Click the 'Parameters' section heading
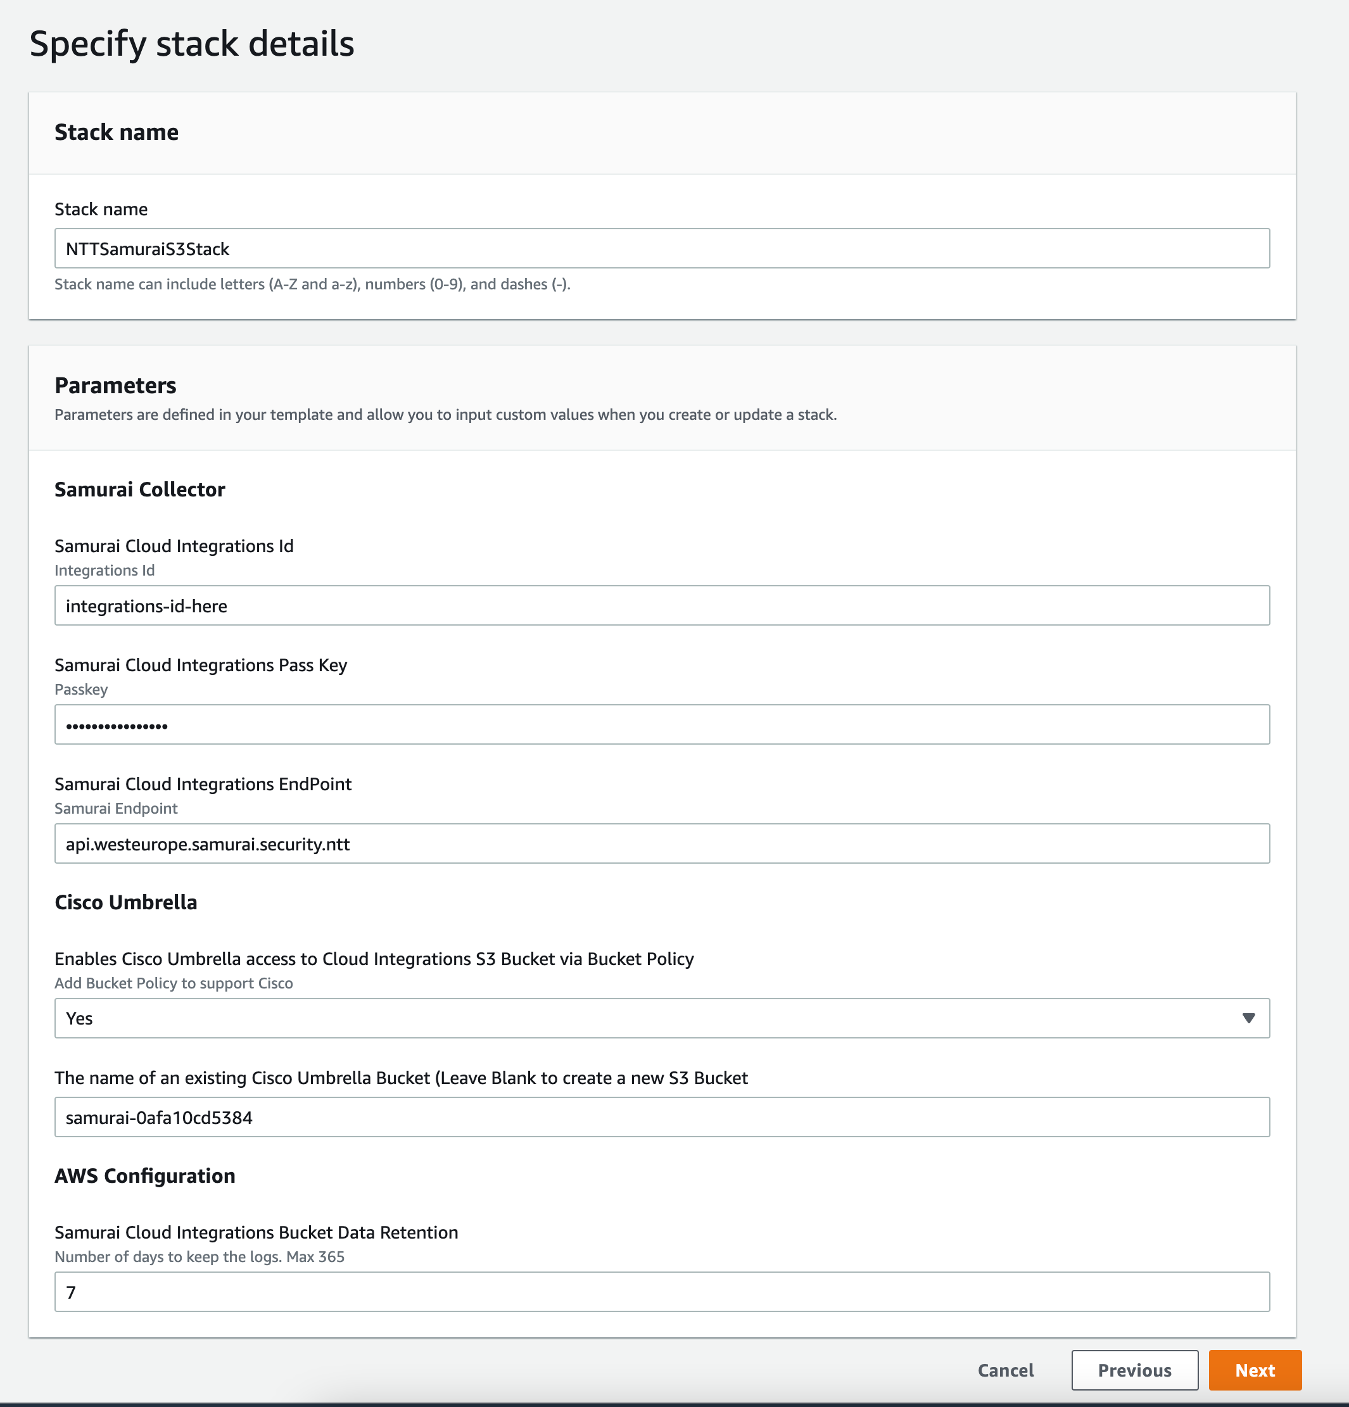This screenshot has width=1349, height=1407. (x=116, y=386)
